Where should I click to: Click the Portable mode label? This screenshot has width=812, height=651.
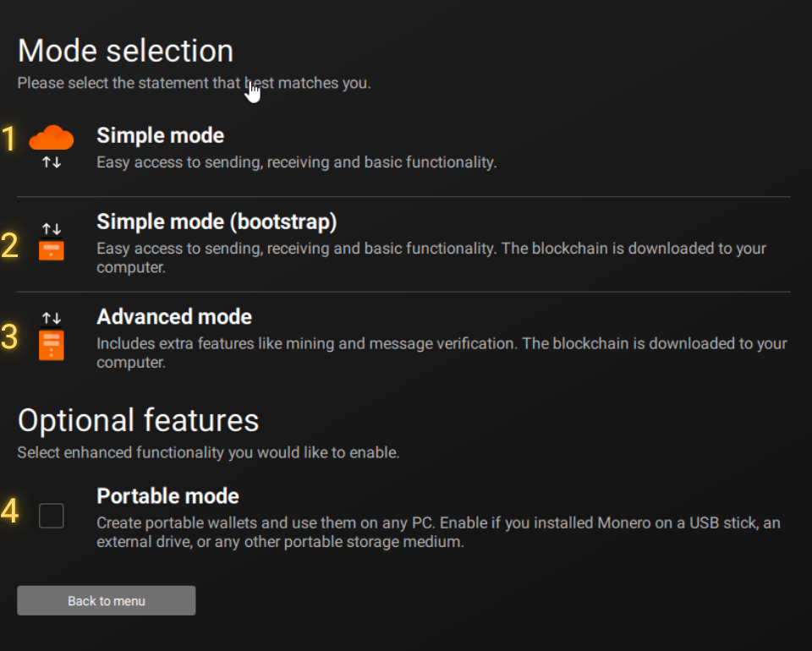[167, 496]
